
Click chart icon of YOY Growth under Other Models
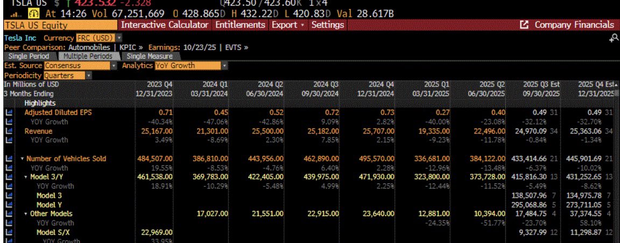point(9,223)
